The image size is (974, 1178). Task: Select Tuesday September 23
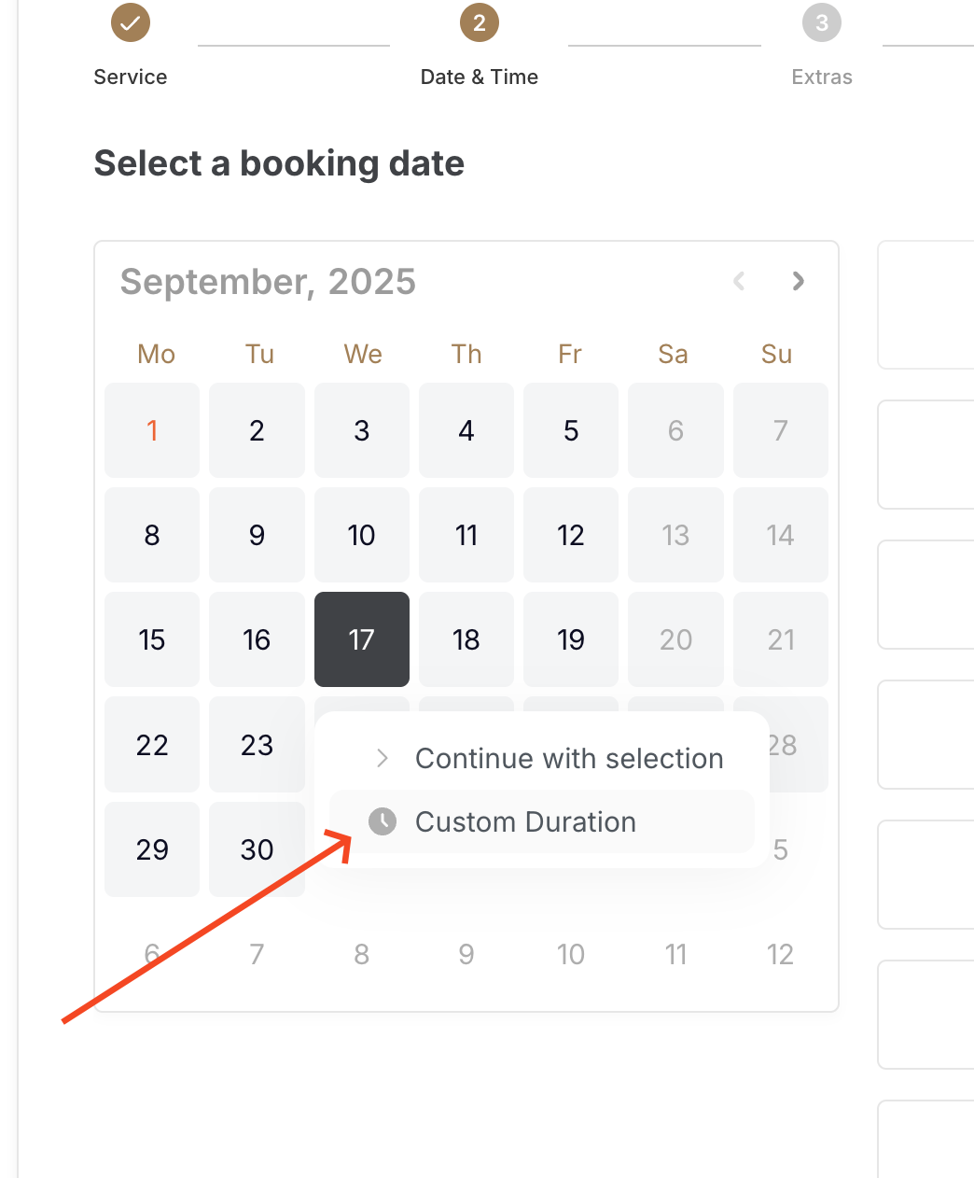(x=257, y=745)
